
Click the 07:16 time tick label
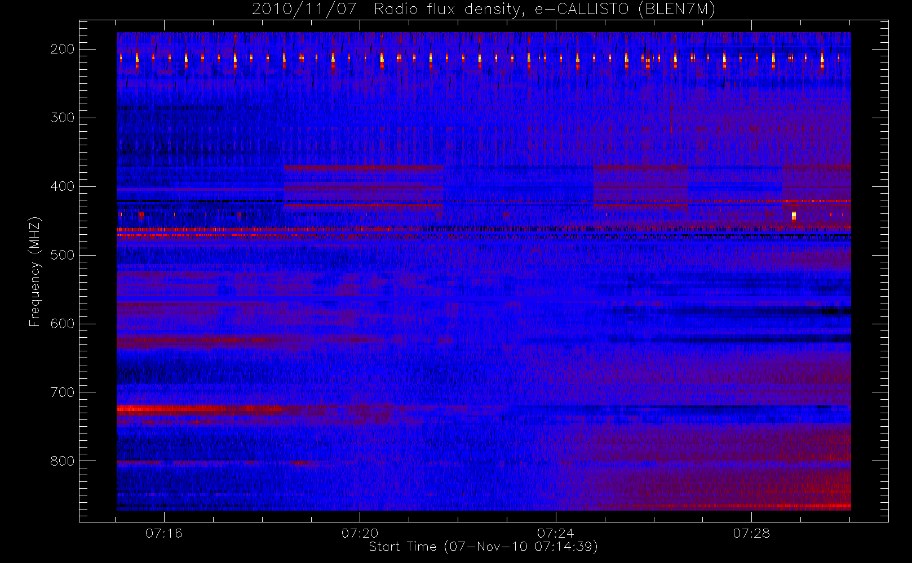click(x=164, y=533)
